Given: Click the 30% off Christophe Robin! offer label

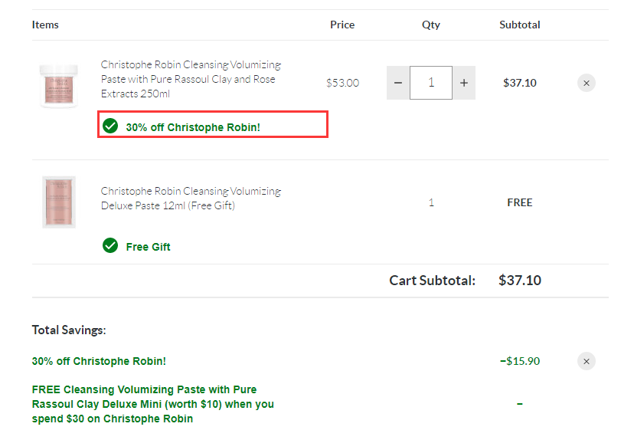Looking at the screenshot, I should point(193,127).
